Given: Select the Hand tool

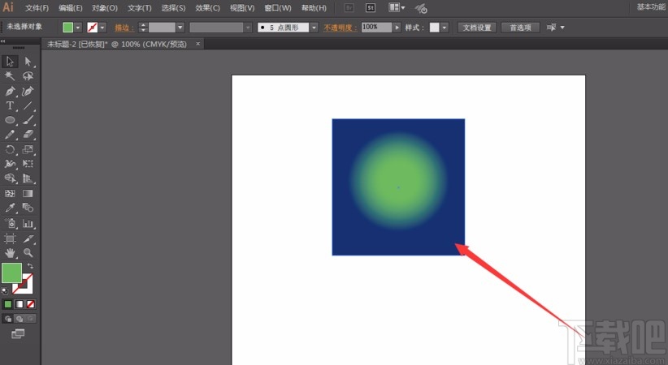Looking at the screenshot, I should [10, 253].
